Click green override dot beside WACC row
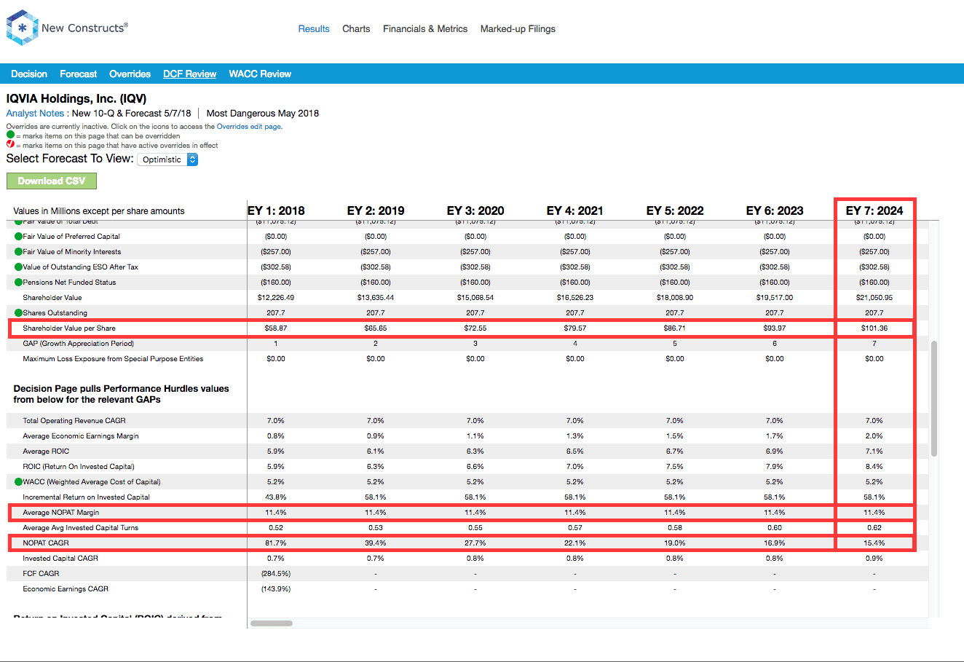 click(18, 481)
